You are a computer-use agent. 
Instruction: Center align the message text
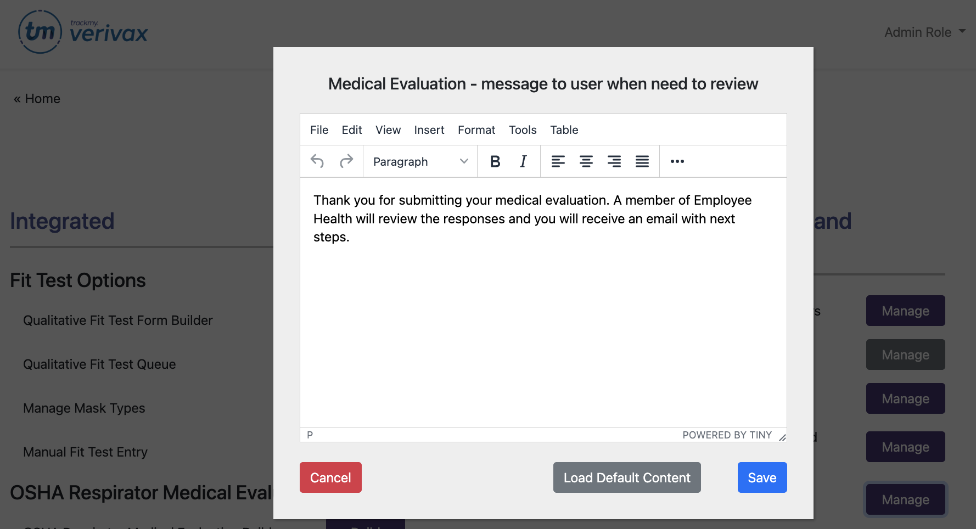coord(586,161)
